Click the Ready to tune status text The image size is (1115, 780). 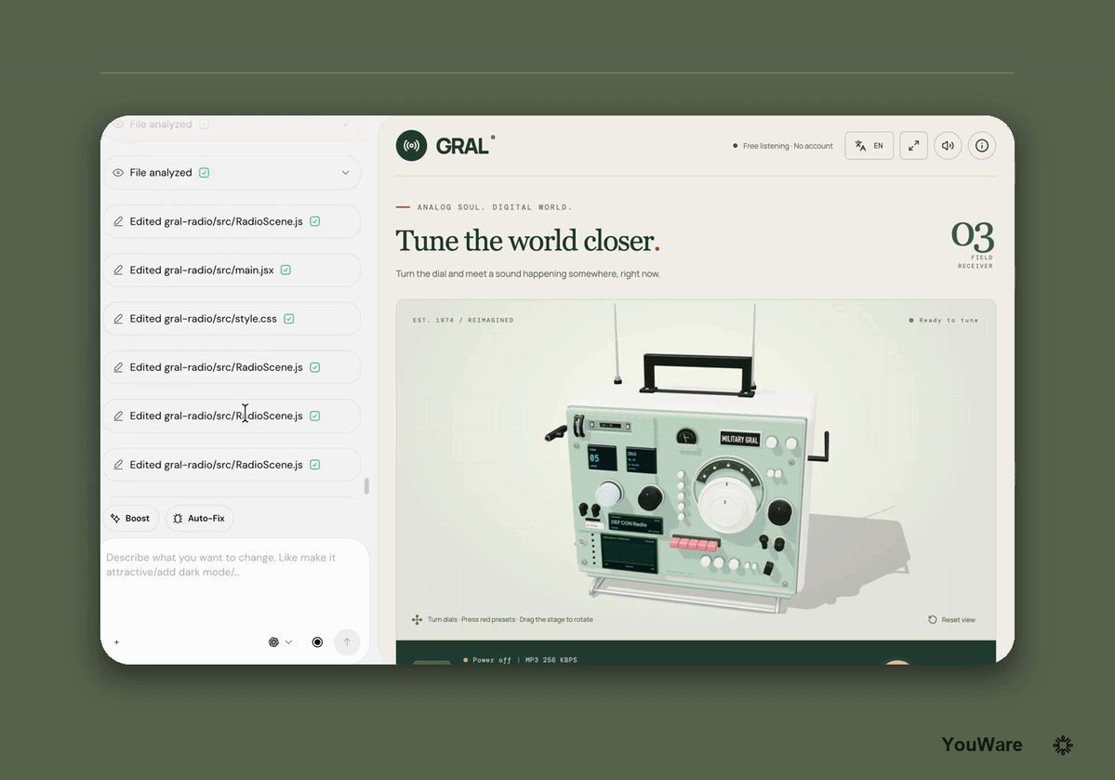(x=949, y=320)
